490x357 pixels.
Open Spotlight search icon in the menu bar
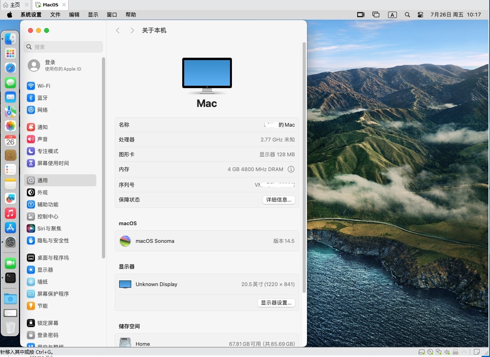407,14
